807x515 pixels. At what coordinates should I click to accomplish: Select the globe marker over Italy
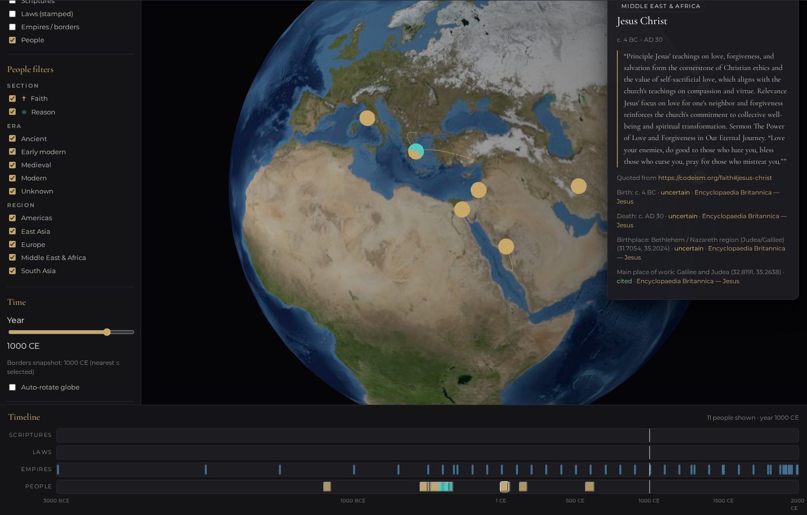coord(367,118)
